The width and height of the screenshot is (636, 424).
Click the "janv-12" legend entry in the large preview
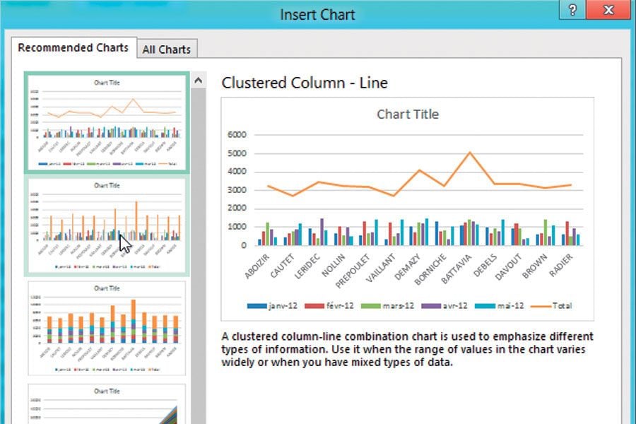[272, 305]
